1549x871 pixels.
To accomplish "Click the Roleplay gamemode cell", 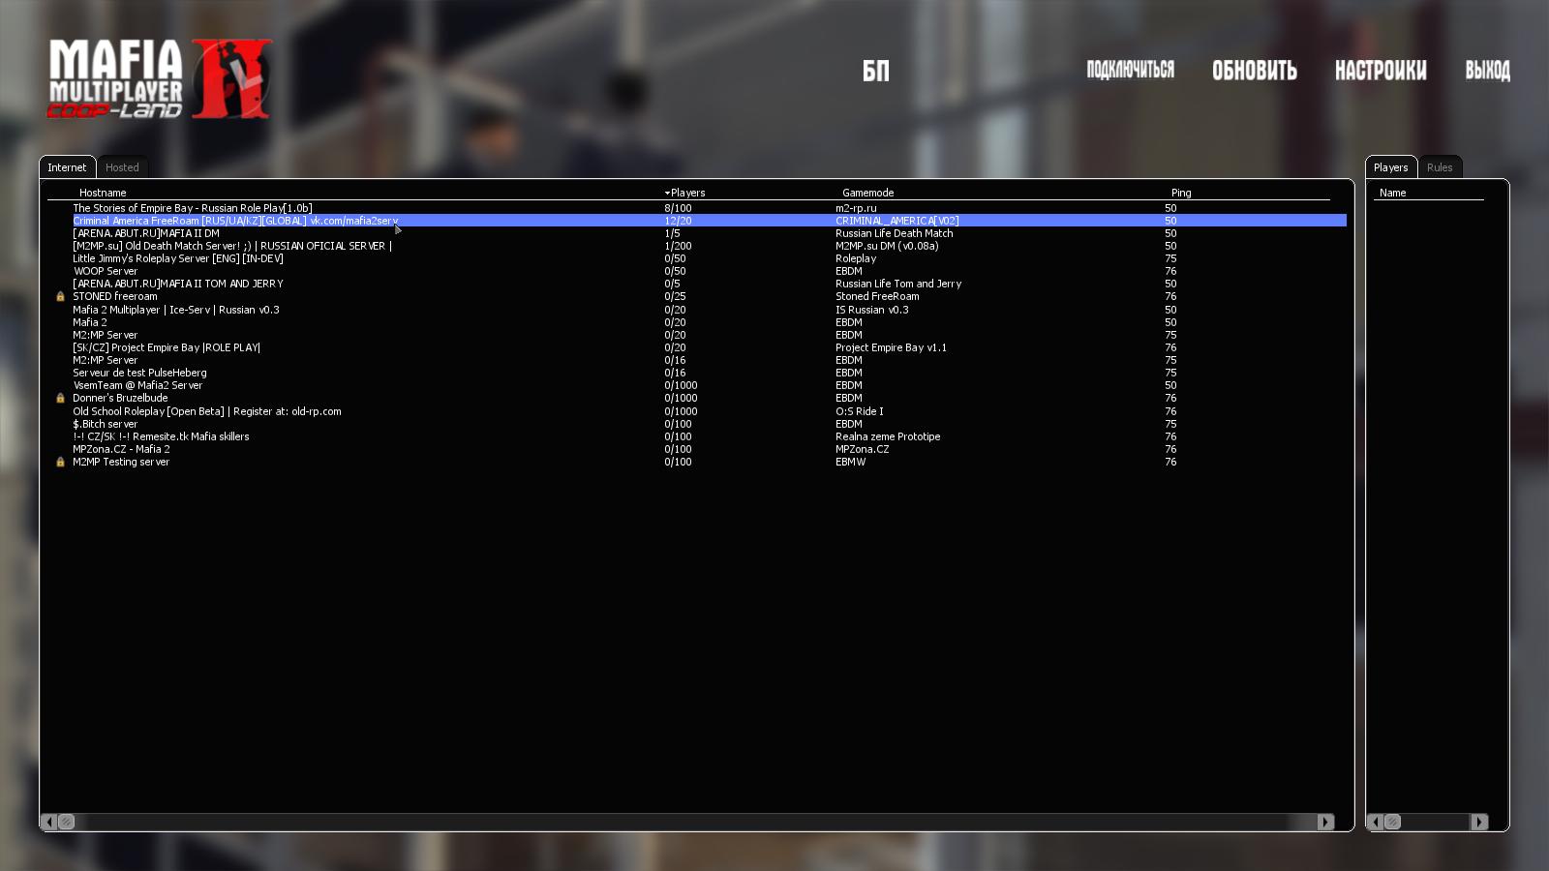I will point(856,258).
